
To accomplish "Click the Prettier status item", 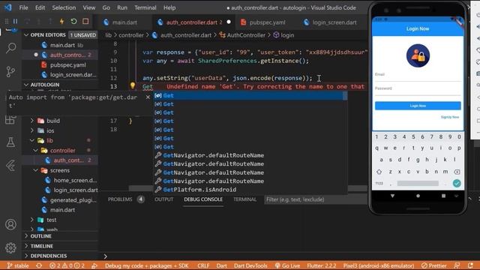I will pos(433,265).
